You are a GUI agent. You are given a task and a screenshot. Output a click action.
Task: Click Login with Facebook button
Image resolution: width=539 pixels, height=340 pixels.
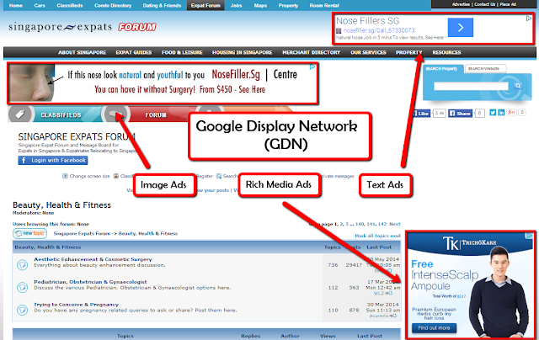(x=53, y=161)
